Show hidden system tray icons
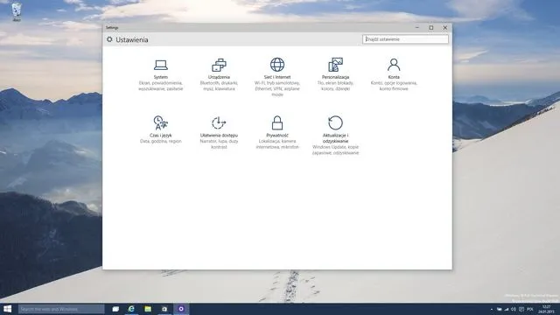The width and height of the screenshot is (560, 315). [492, 309]
